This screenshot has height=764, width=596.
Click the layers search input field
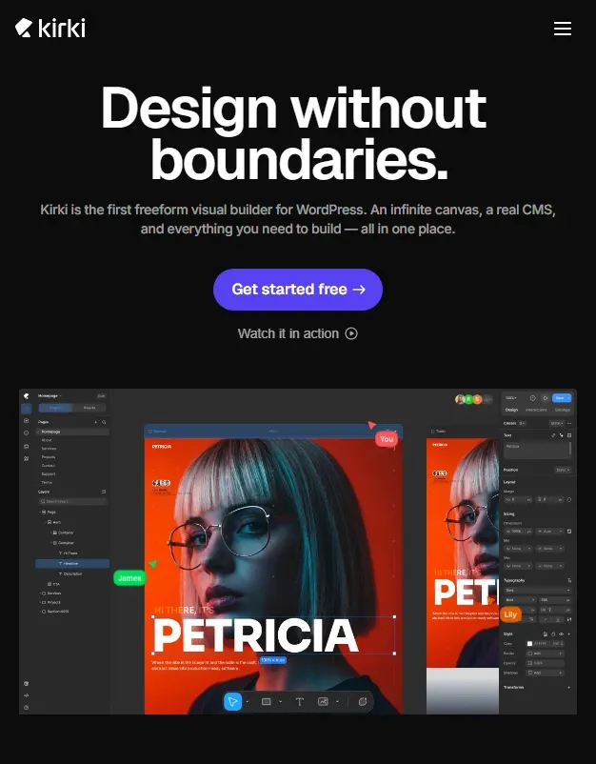[x=72, y=501]
